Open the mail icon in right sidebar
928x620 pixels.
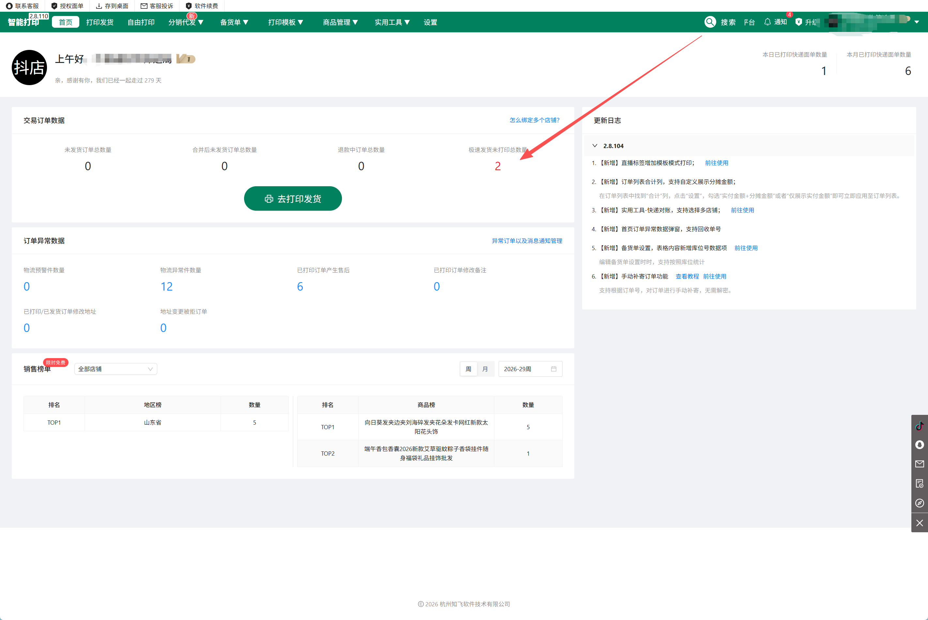pos(919,464)
